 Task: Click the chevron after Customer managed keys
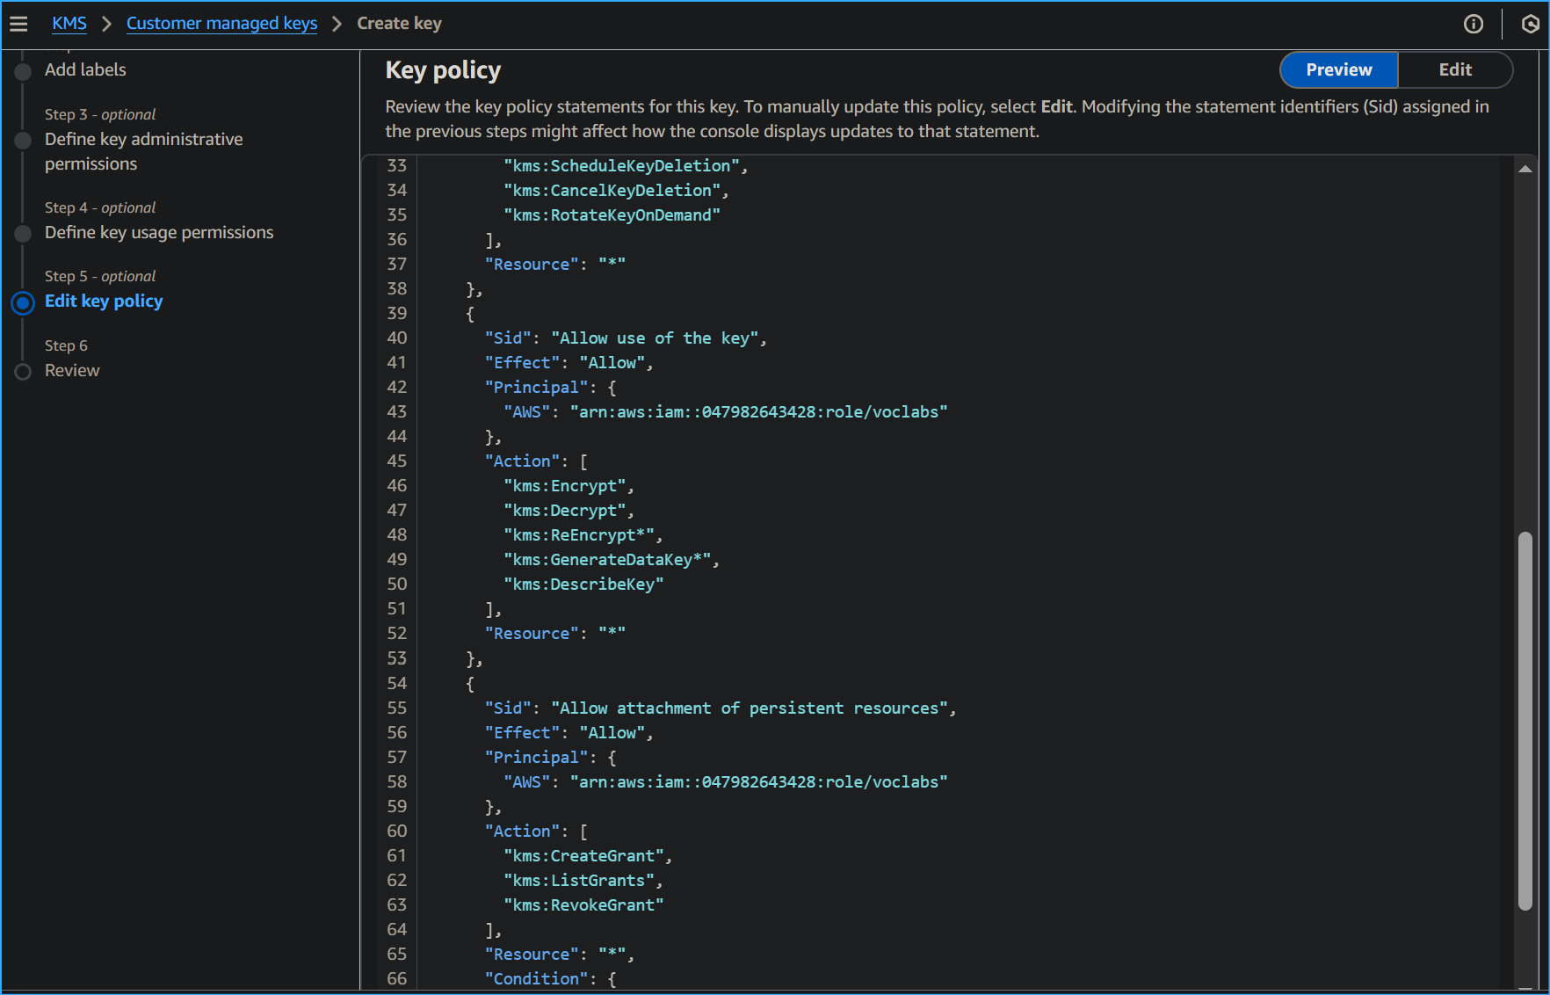(337, 24)
